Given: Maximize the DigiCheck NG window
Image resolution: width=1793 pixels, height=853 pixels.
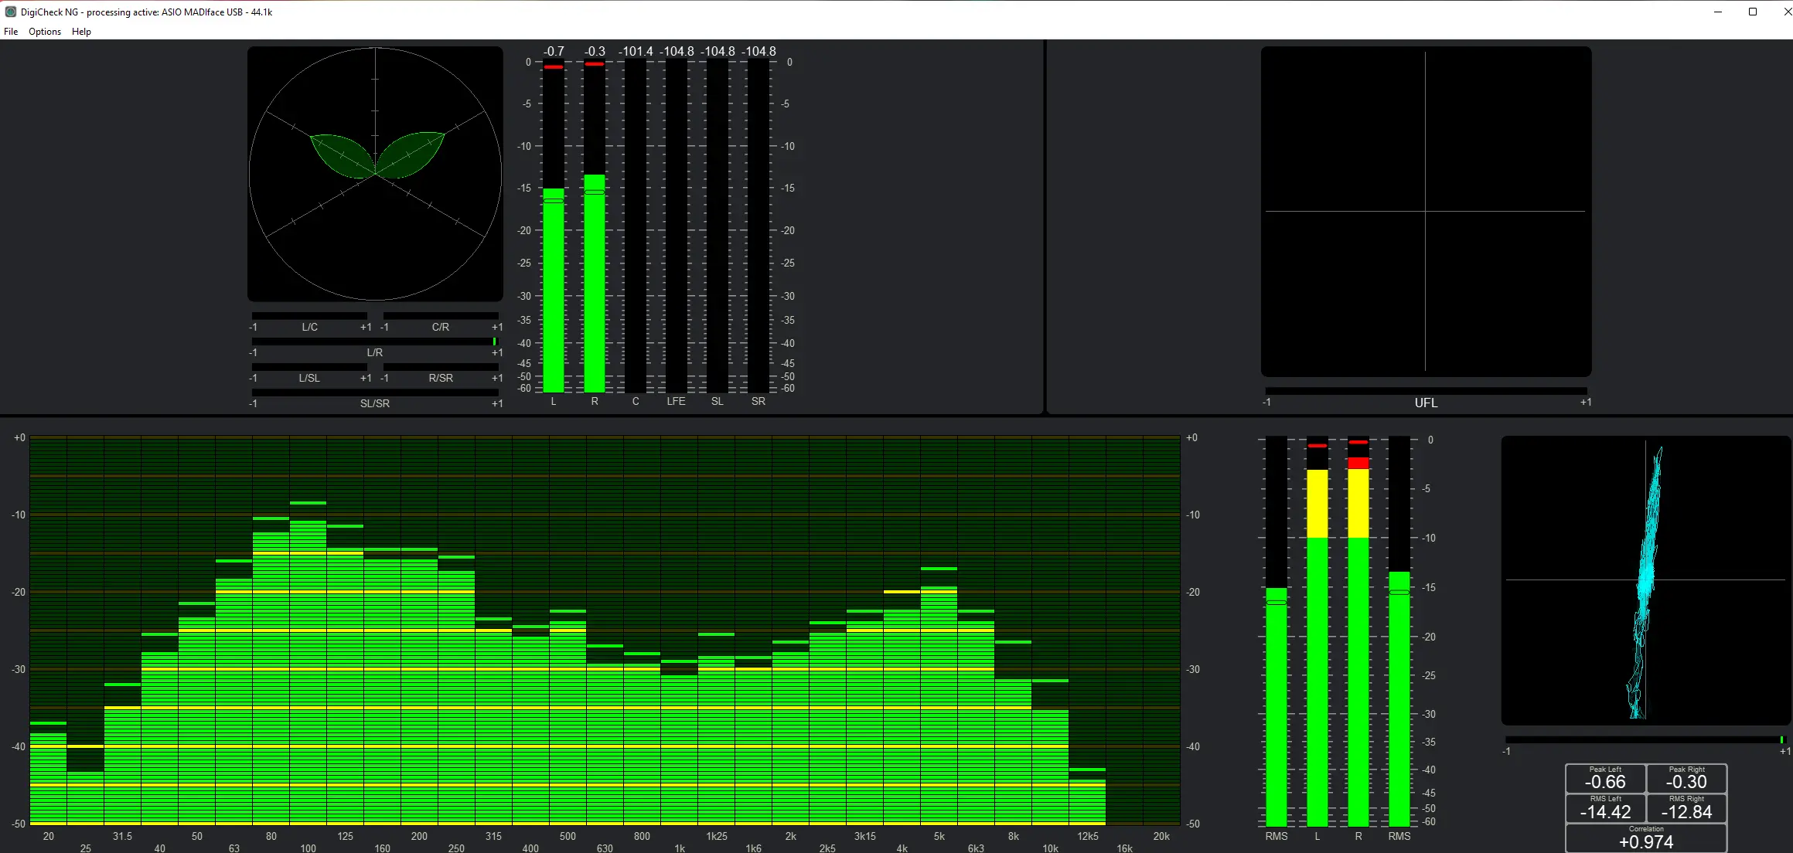Looking at the screenshot, I should (x=1753, y=12).
